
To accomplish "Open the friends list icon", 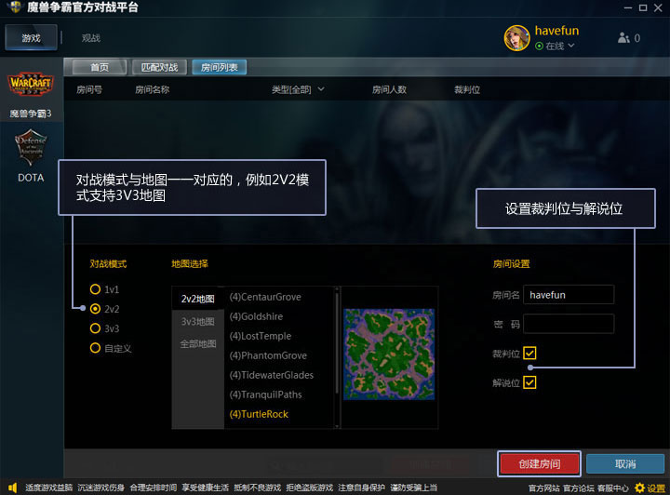I will pos(623,38).
